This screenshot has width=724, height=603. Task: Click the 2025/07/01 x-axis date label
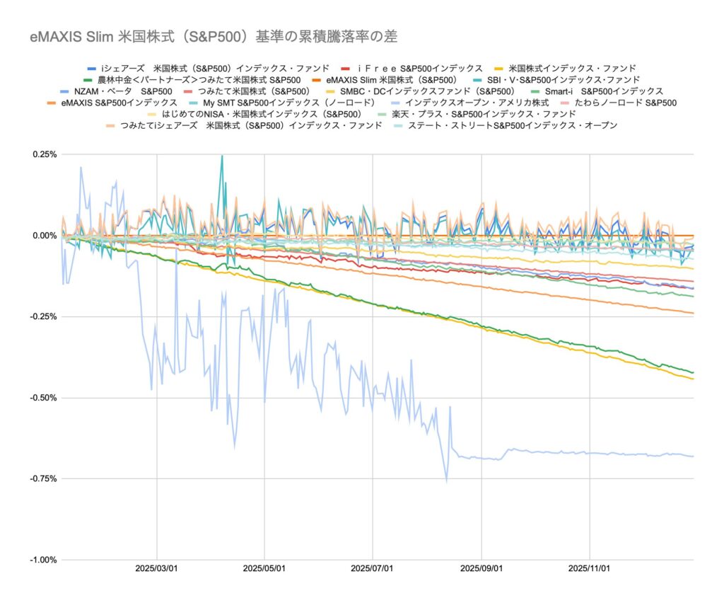(x=372, y=568)
